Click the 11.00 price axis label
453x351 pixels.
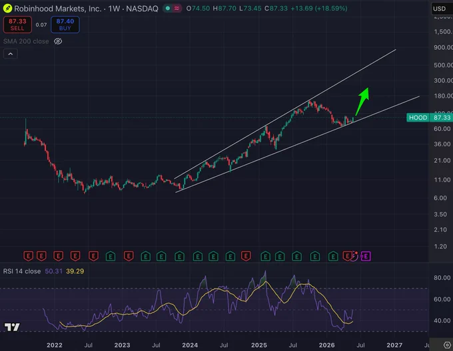pyautogui.click(x=442, y=180)
